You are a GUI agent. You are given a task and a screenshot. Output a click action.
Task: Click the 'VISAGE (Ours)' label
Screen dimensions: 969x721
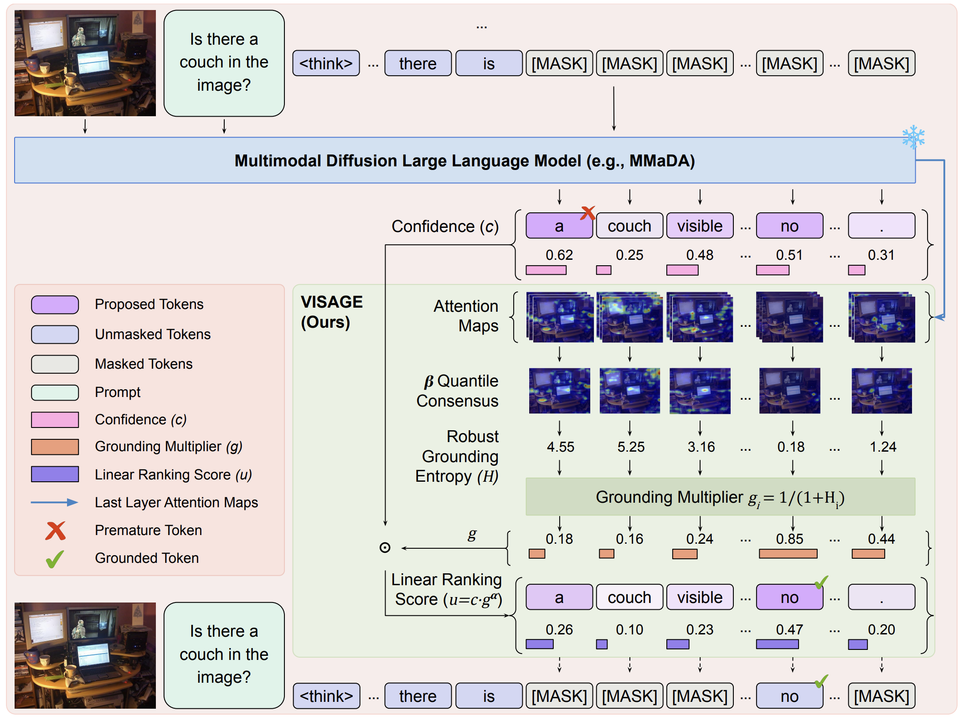331,312
